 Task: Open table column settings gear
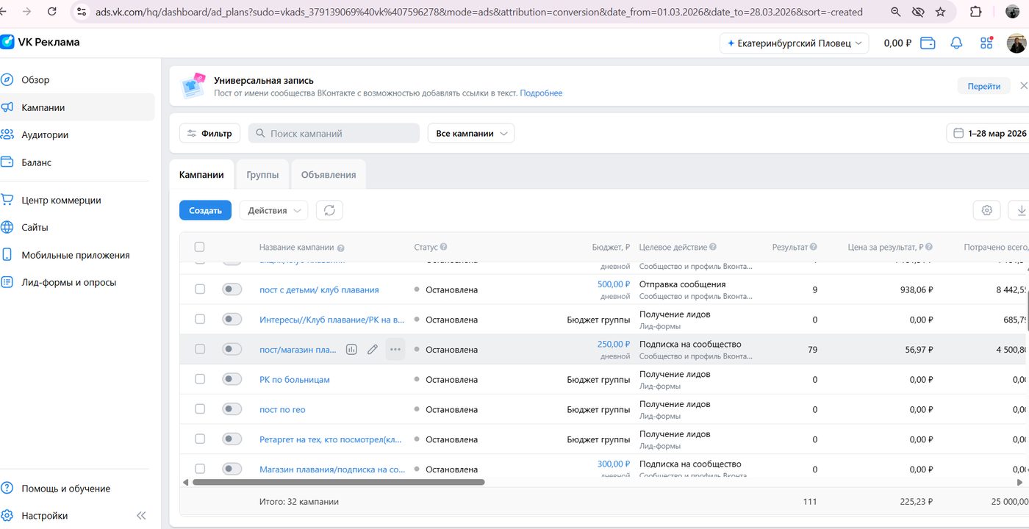986,210
